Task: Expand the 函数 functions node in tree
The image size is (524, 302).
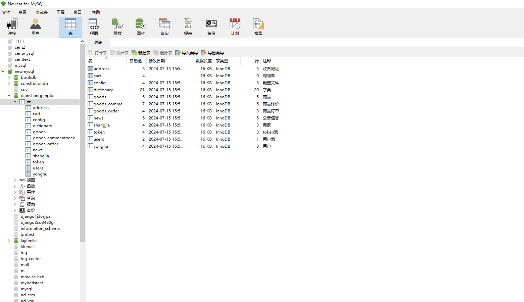Action: pyautogui.click(x=15, y=186)
